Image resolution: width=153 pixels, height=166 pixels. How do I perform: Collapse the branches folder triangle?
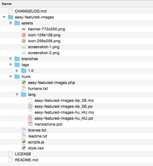pyautogui.click(x=10, y=59)
